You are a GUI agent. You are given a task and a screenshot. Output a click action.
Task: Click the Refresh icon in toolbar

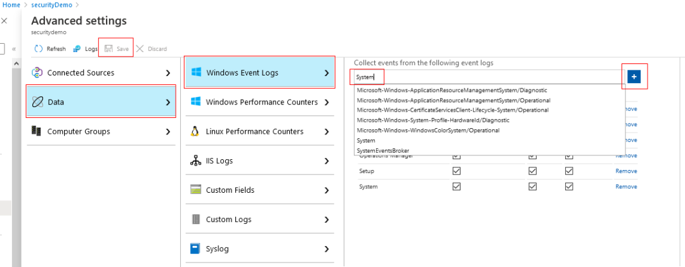pyautogui.click(x=39, y=49)
